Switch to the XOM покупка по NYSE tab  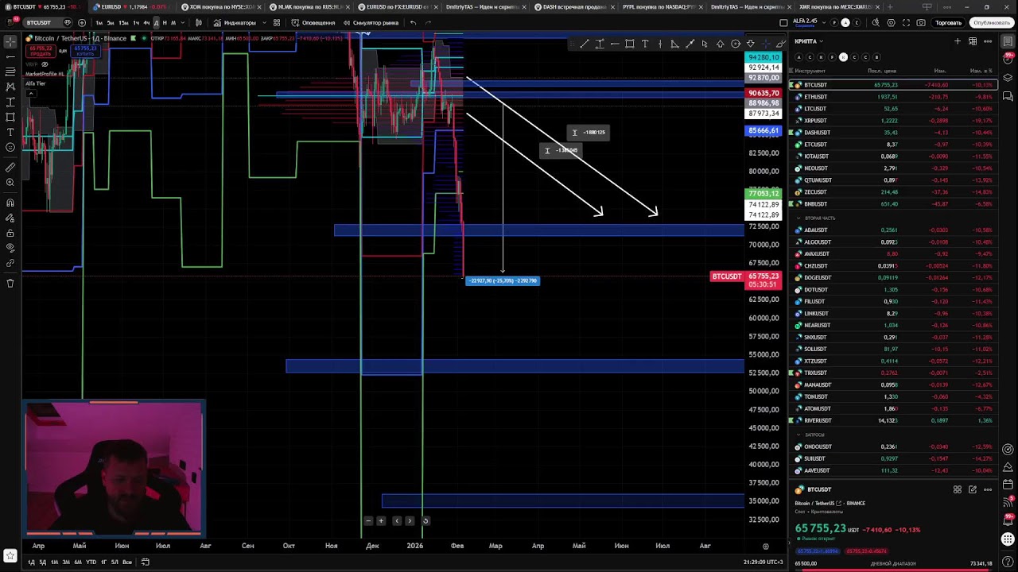click(222, 7)
